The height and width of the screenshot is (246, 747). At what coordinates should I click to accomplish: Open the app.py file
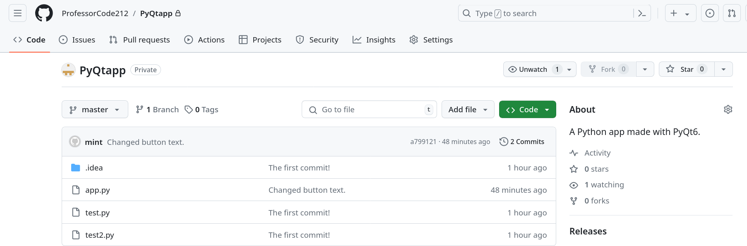pos(97,190)
